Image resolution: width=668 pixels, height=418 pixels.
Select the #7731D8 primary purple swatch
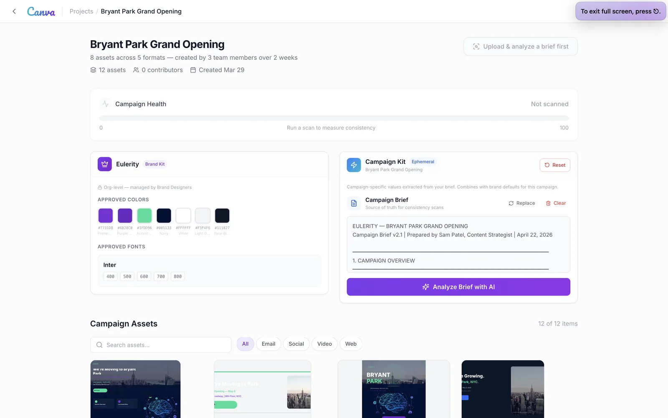pos(106,216)
